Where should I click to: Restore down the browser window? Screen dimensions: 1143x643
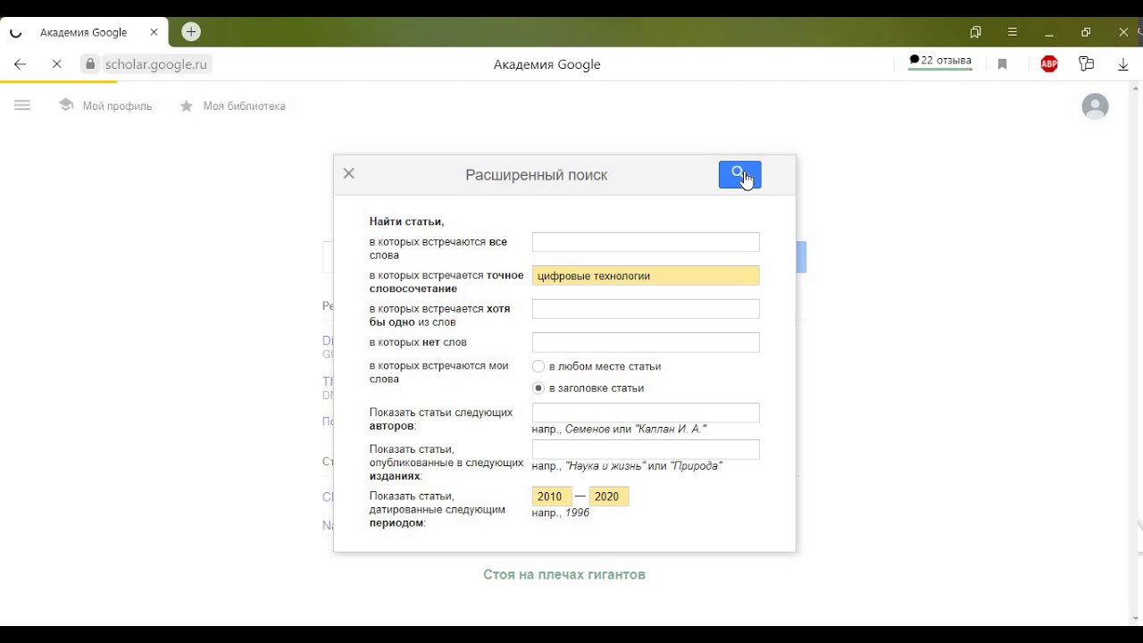pyautogui.click(x=1086, y=32)
